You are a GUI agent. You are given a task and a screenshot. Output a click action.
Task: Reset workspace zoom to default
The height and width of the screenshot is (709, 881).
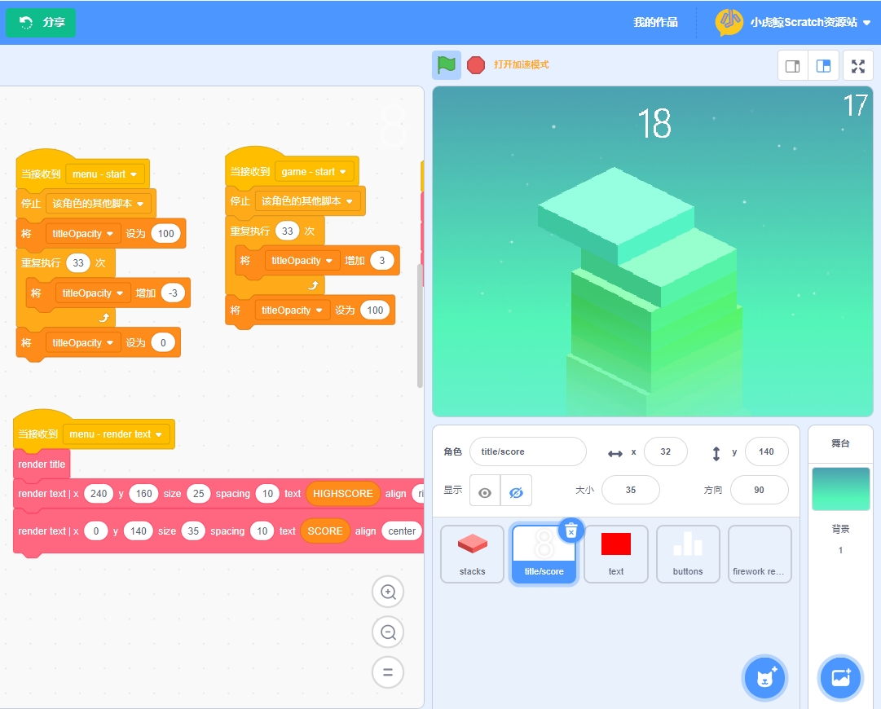click(388, 672)
